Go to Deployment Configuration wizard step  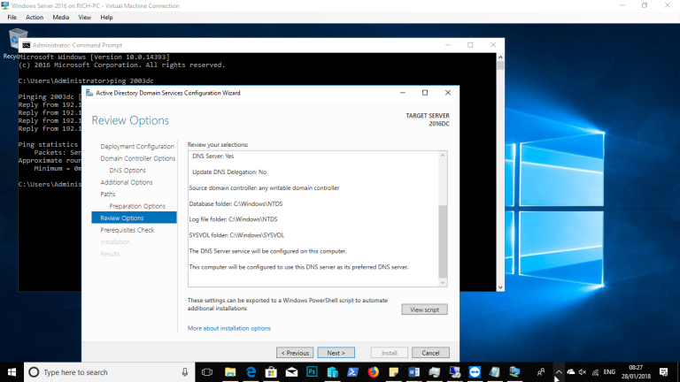tap(137, 147)
